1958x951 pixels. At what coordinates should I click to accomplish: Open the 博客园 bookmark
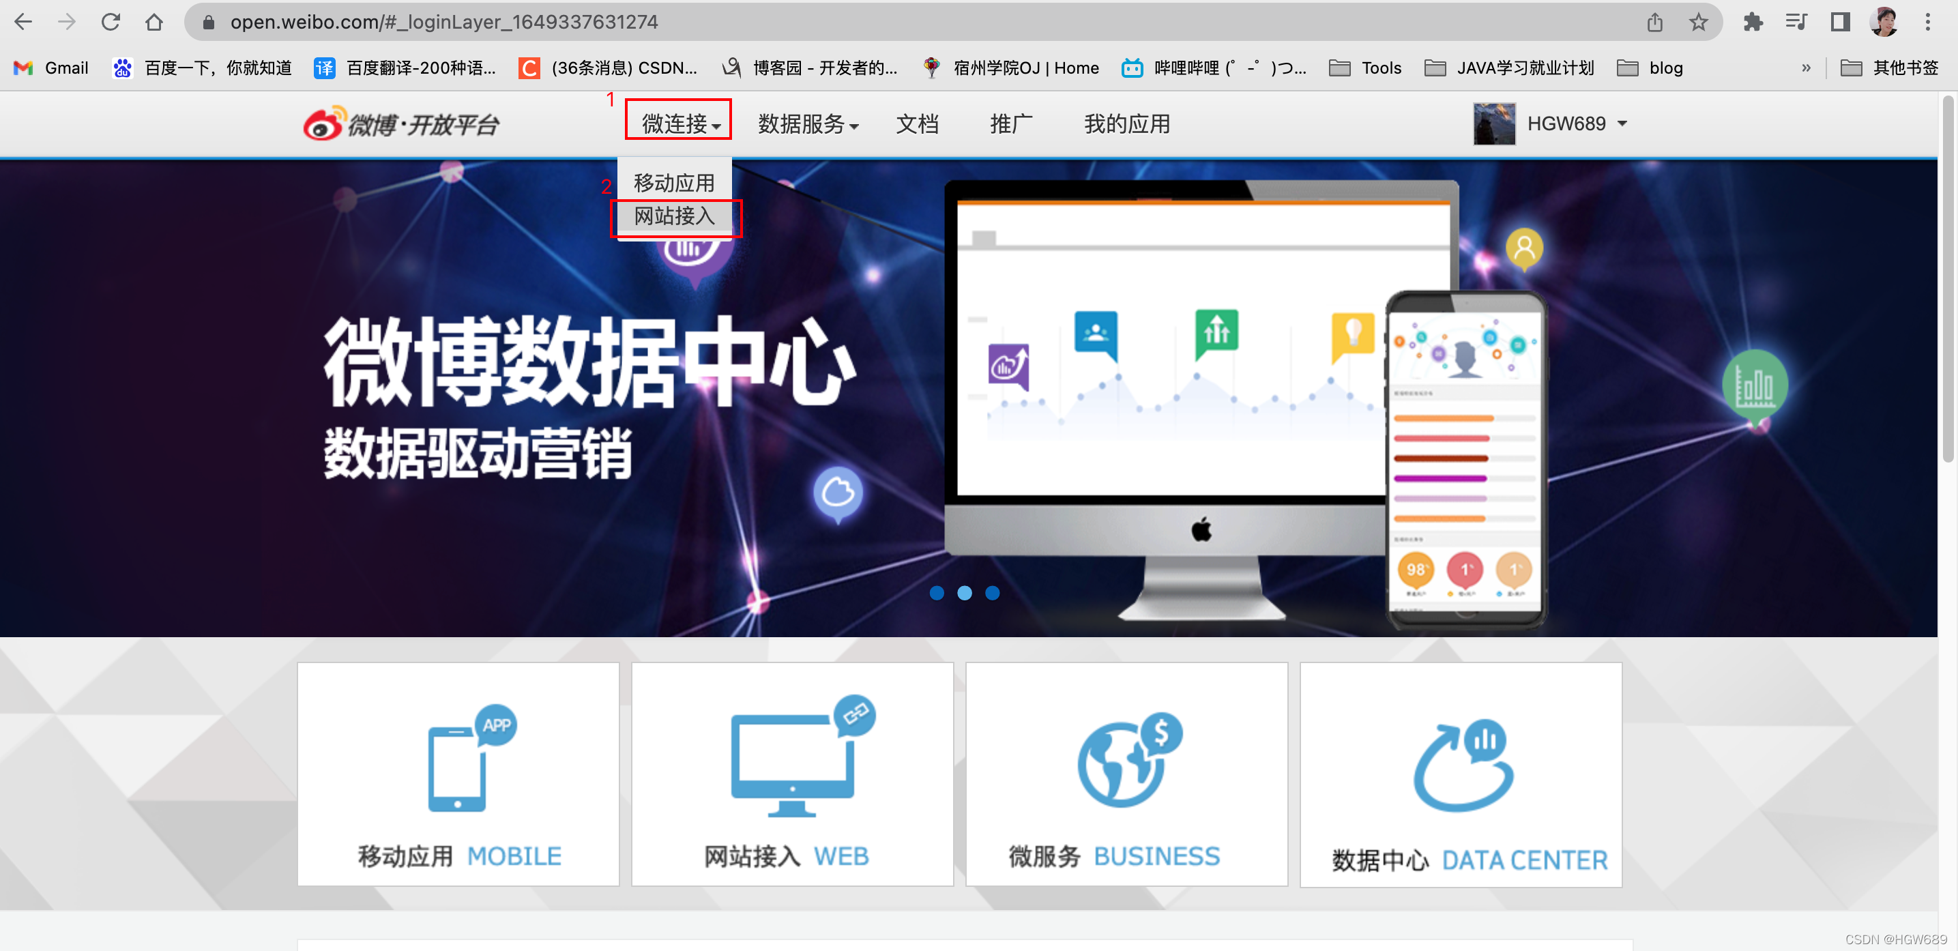pyautogui.click(x=810, y=68)
